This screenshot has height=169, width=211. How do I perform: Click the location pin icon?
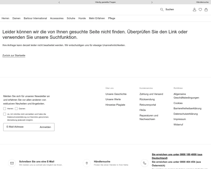click(87, 163)
